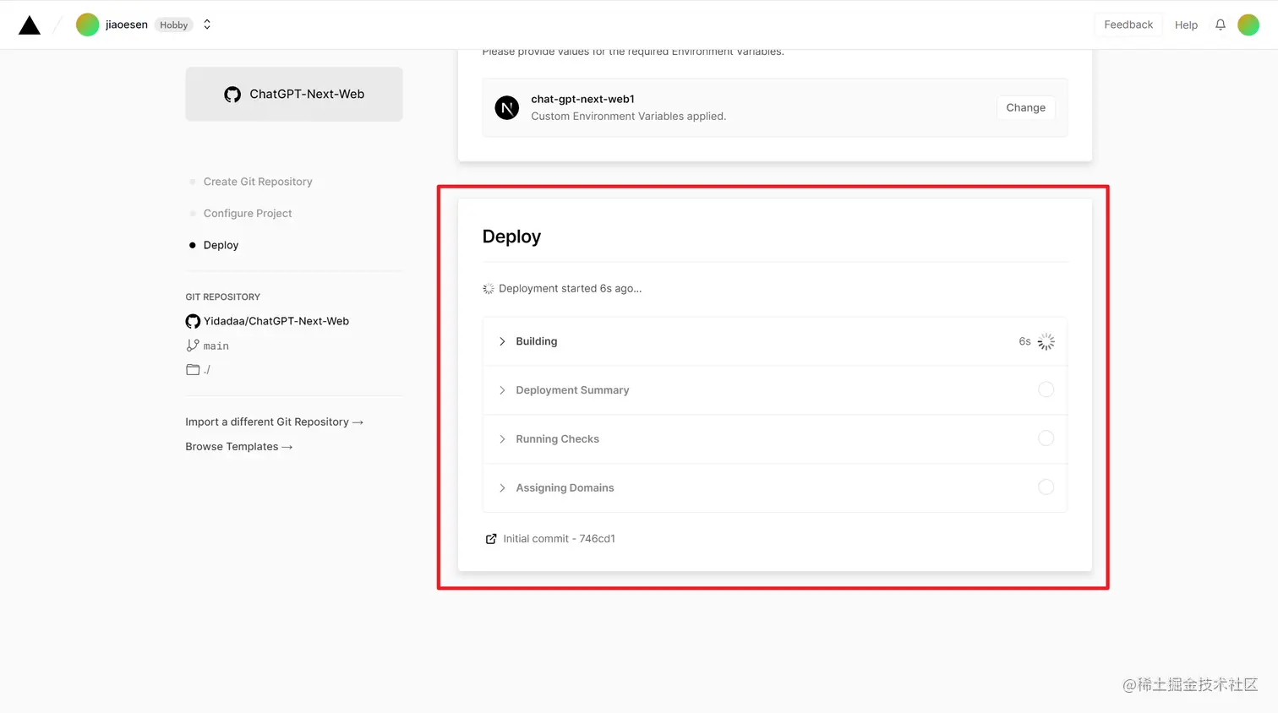Viewport: 1278px width, 713px height.
Task: Click the Assigning Domains label
Action: [565, 488]
